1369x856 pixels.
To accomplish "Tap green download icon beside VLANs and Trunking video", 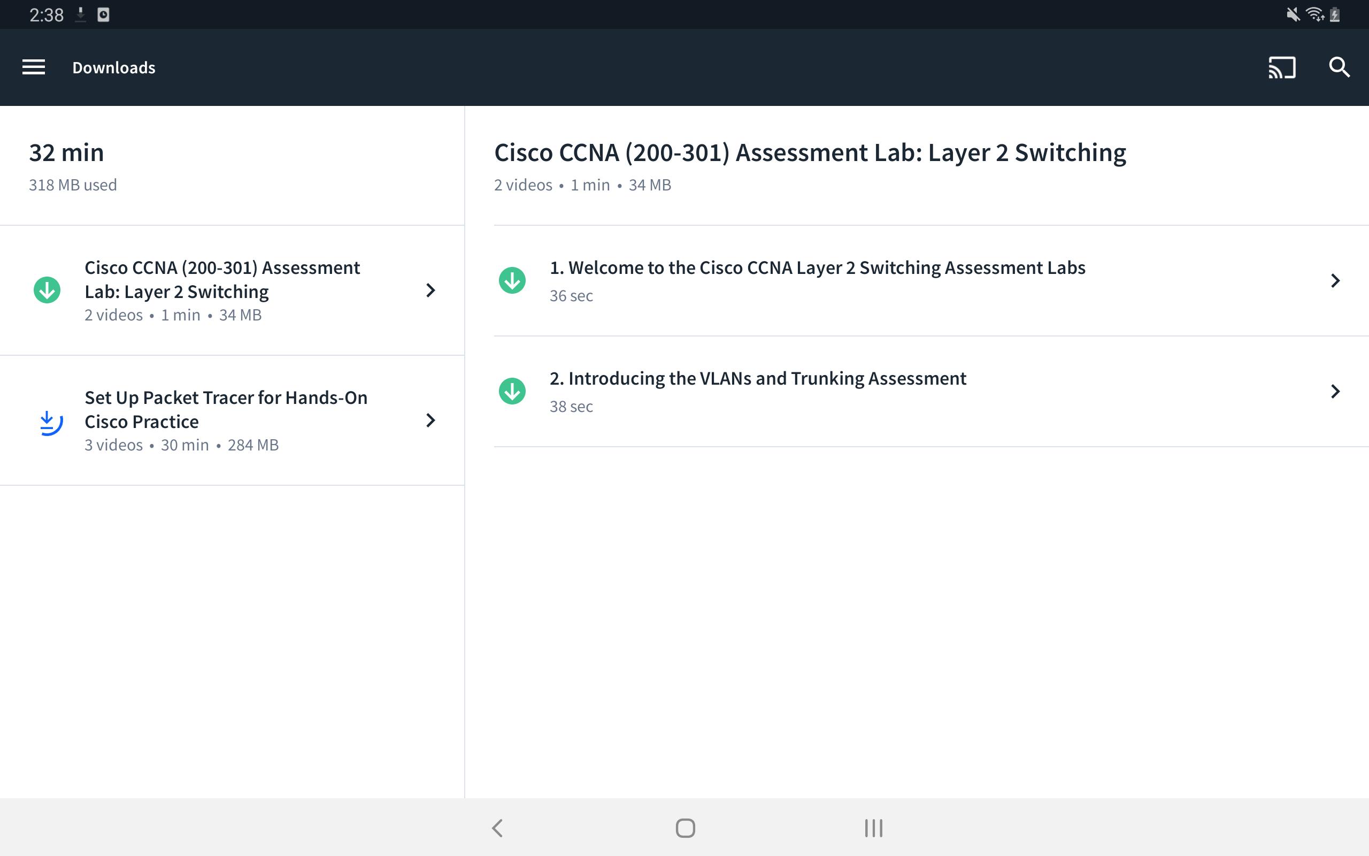I will tap(512, 391).
